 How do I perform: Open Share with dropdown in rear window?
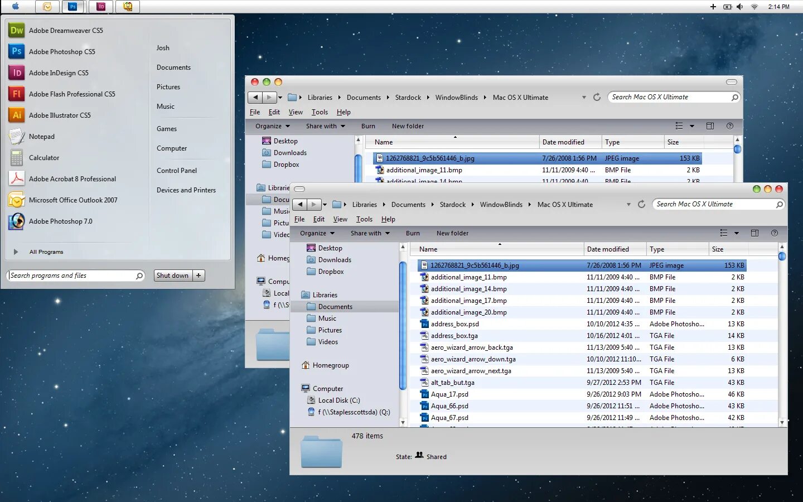325,126
